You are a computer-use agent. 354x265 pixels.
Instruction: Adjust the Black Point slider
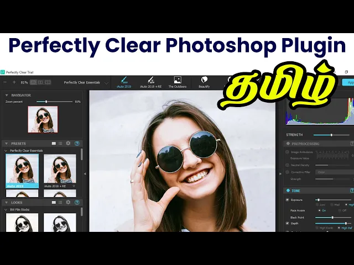[333, 218]
